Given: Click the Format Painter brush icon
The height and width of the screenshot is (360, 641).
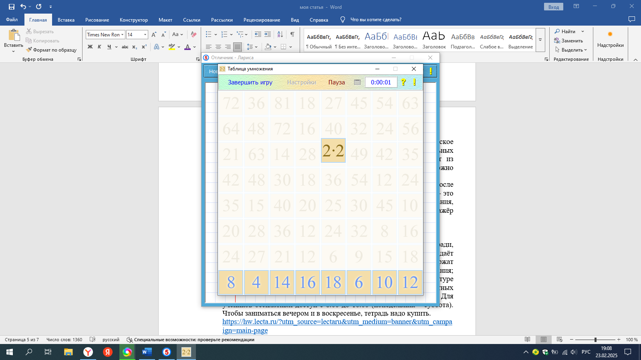Looking at the screenshot, I should 29,50.
